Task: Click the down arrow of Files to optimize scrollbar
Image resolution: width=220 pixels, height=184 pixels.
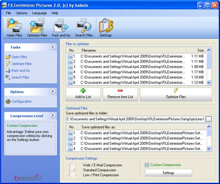Action: pos(209,82)
